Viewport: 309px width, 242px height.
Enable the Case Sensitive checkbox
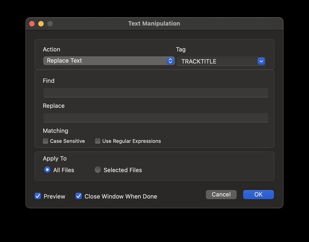(x=46, y=141)
